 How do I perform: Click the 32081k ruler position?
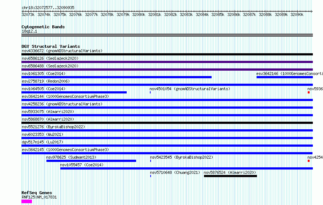pos(155,14)
